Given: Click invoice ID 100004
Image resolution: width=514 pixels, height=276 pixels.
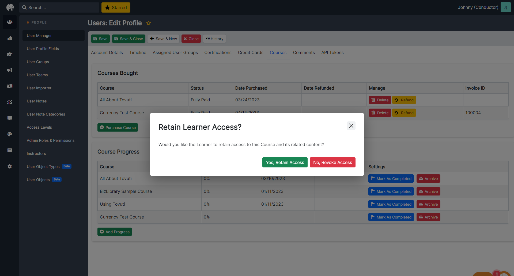Looking at the screenshot, I should 473,113.
